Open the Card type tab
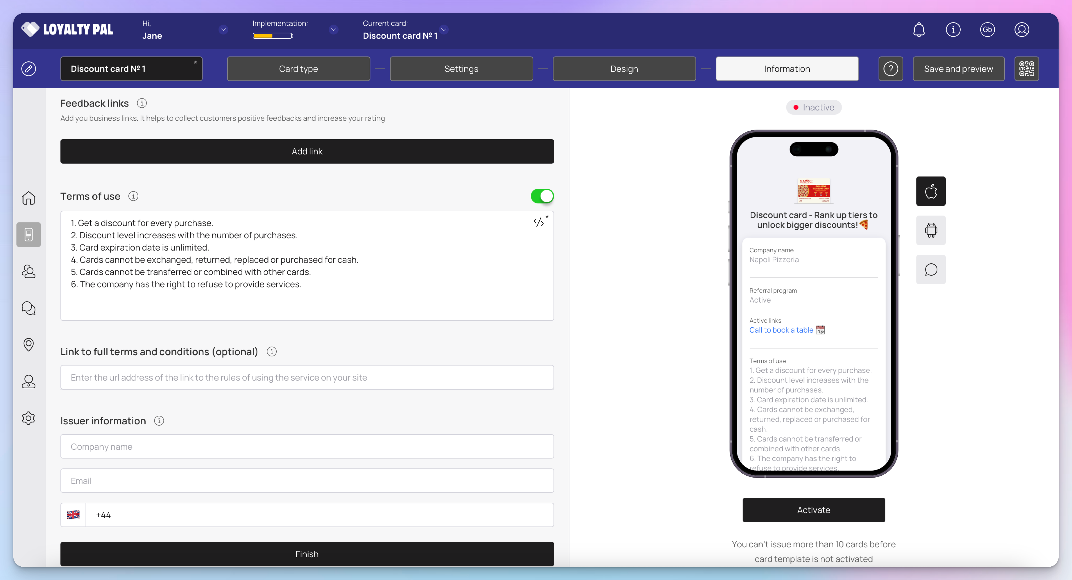The image size is (1072, 580). point(298,69)
